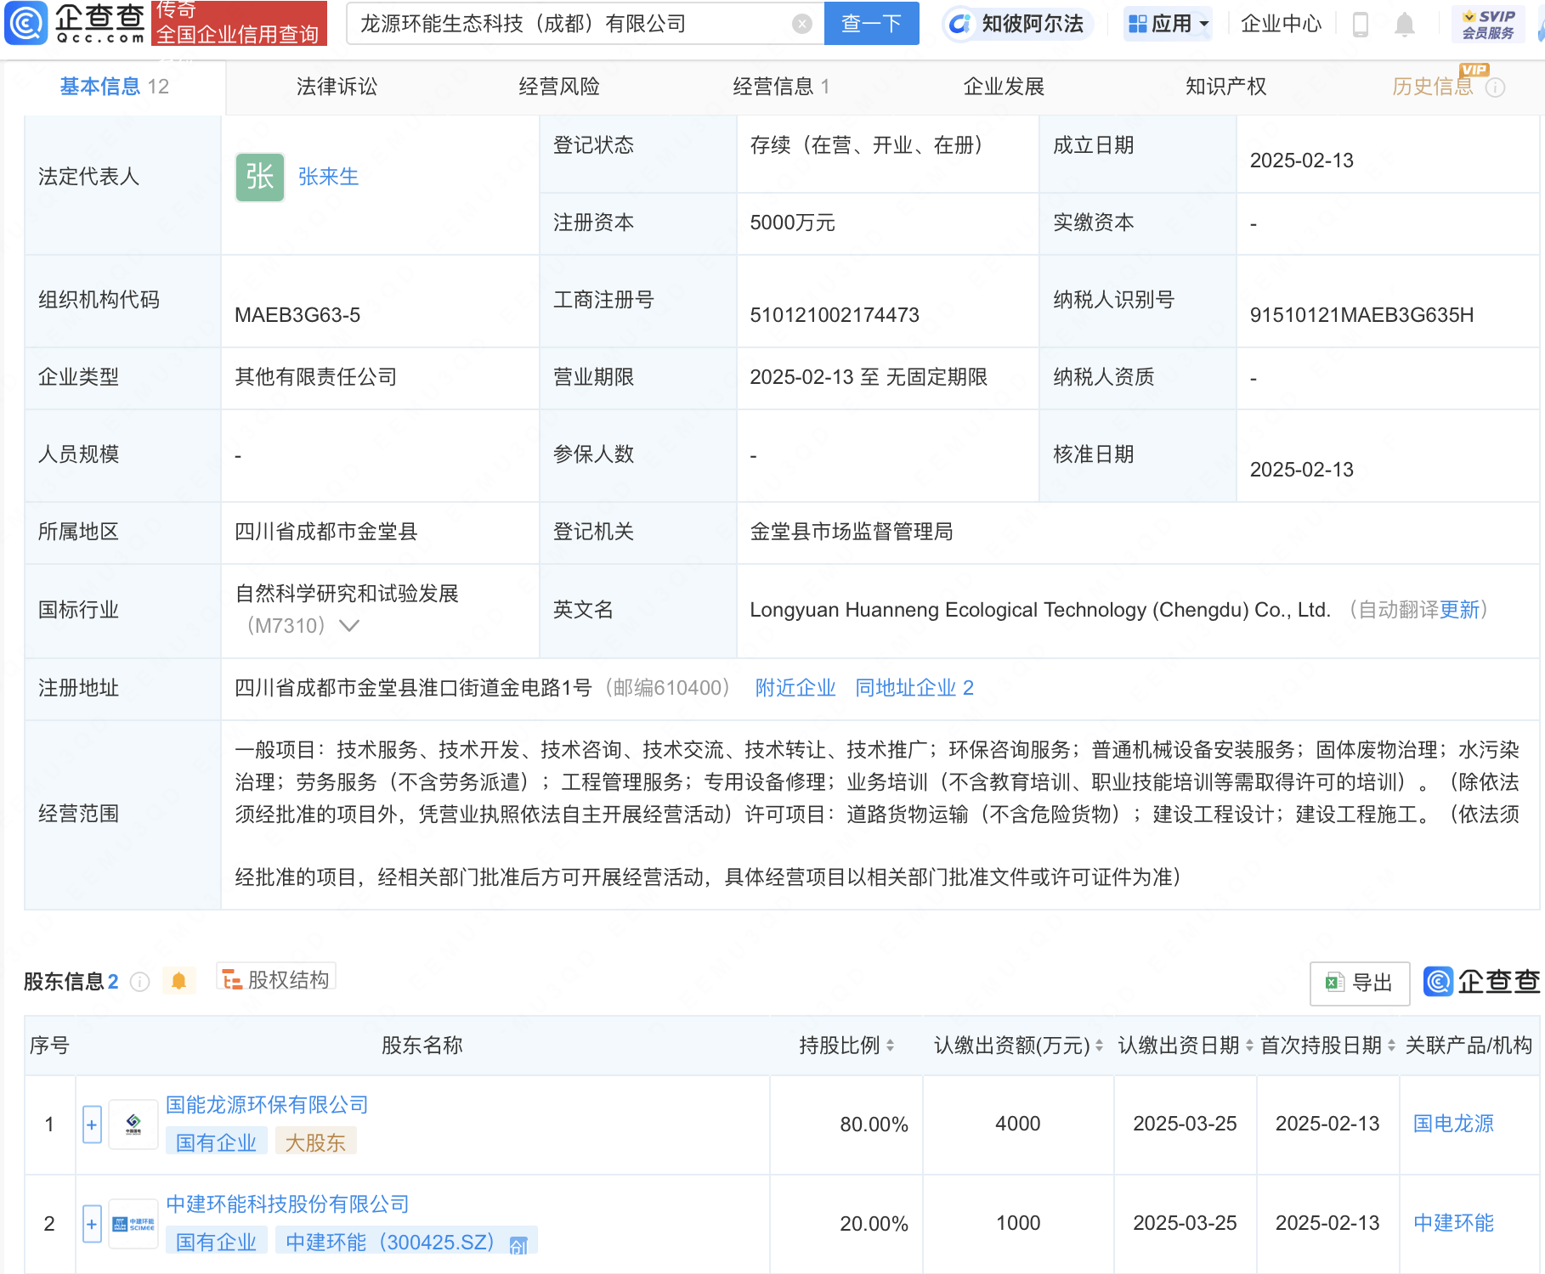This screenshot has height=1274, width=1545.
Task: Switch to 法律诉讼 tab
Action: point(337,87)
